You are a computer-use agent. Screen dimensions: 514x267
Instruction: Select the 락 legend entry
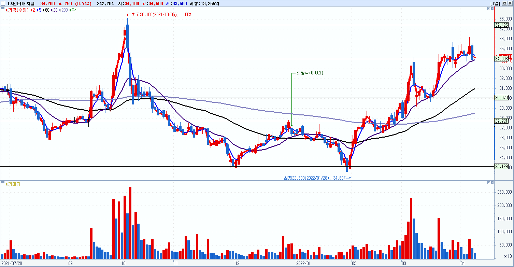pos(72,10)
